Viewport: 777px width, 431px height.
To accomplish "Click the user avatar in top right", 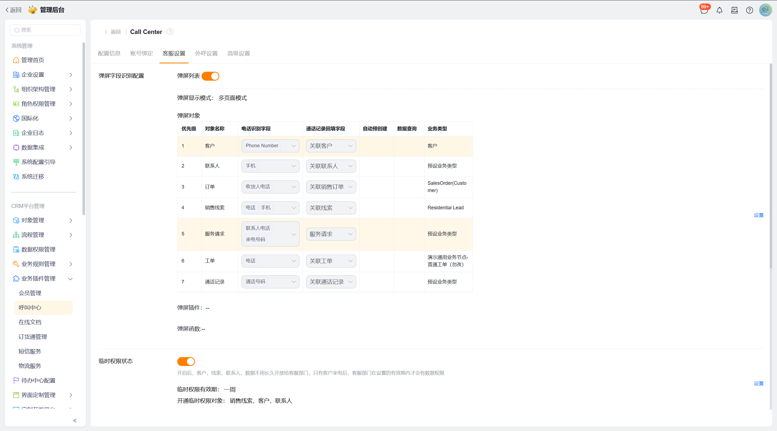I will pos(766,10).
